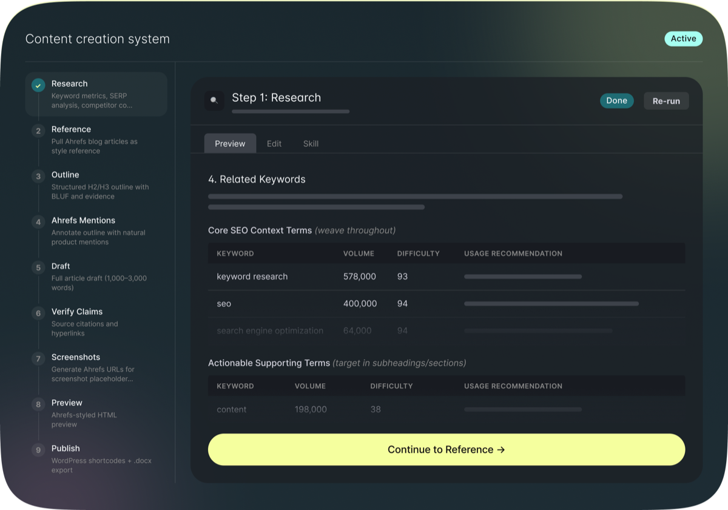Open the Draft step in sidebar

96,277
